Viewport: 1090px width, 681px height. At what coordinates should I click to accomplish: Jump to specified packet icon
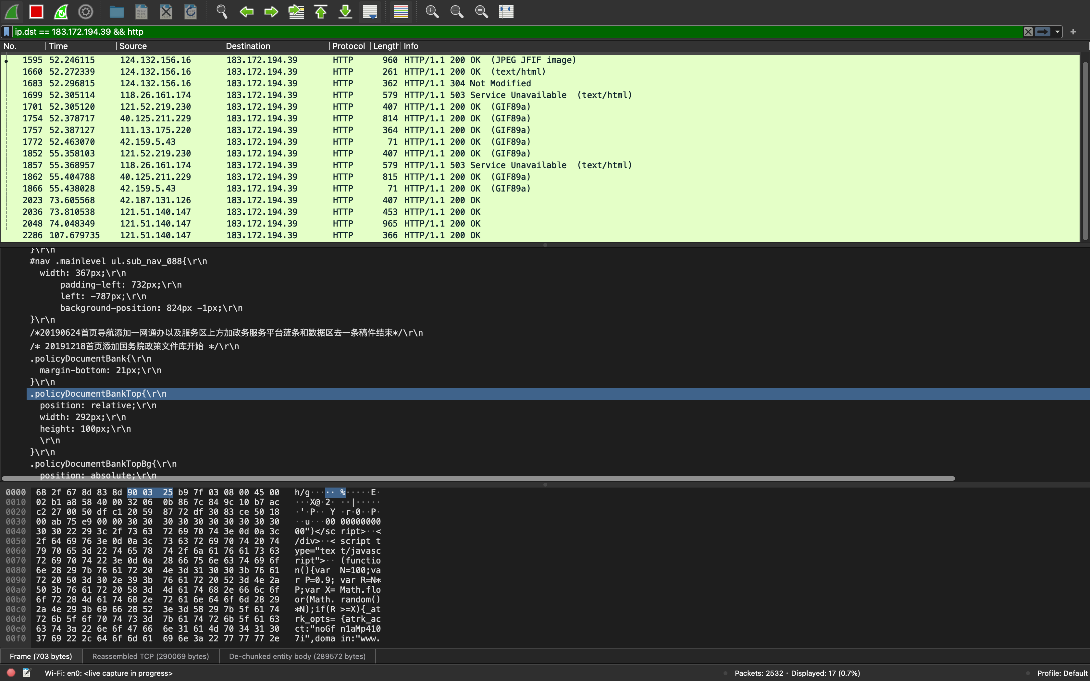(x=296, y=12)
